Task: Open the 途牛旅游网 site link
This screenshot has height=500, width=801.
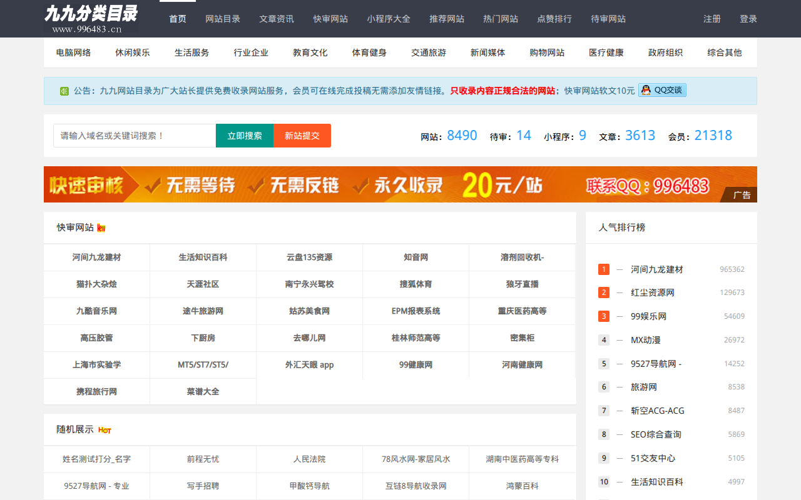Action: (203, 311)
